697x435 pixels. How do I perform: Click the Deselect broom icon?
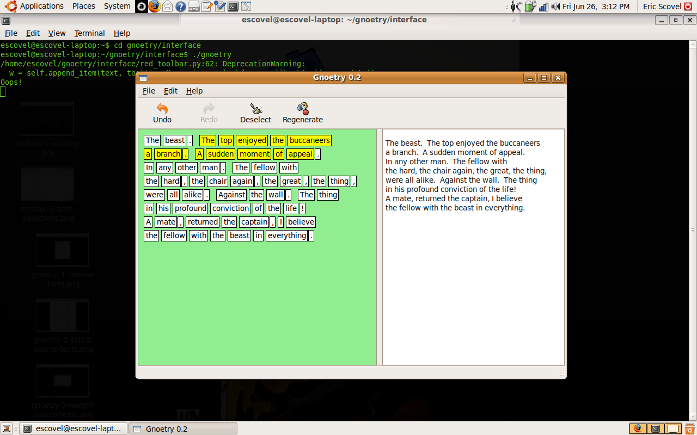point(255,109)
